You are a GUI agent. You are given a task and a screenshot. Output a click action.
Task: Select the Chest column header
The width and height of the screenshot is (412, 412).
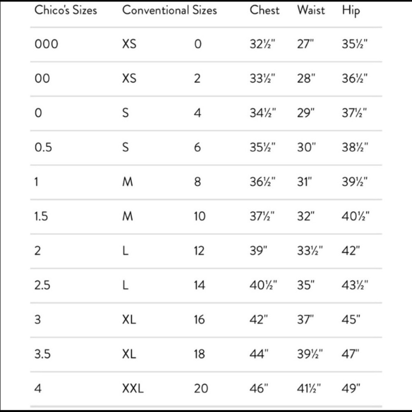[265, 10]
